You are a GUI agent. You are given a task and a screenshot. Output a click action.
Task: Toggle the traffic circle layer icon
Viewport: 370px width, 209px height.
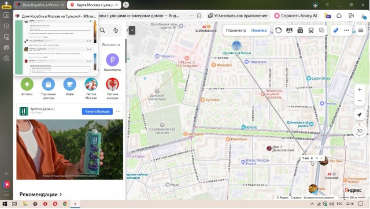pyautogui.click(x=279, y=31)
